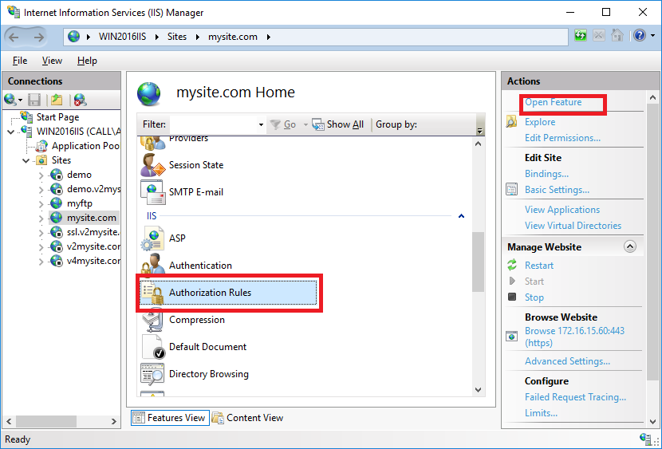Select the ASP feature icon

tap(152, 238)
